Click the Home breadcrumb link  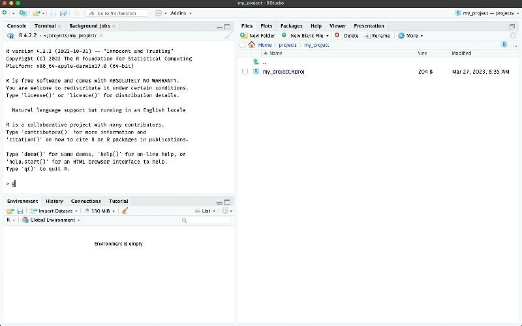[x=265, y=45]
